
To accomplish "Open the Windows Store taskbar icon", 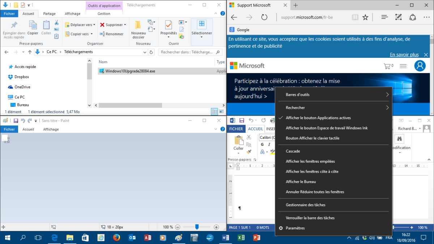I will click(85, 237).
